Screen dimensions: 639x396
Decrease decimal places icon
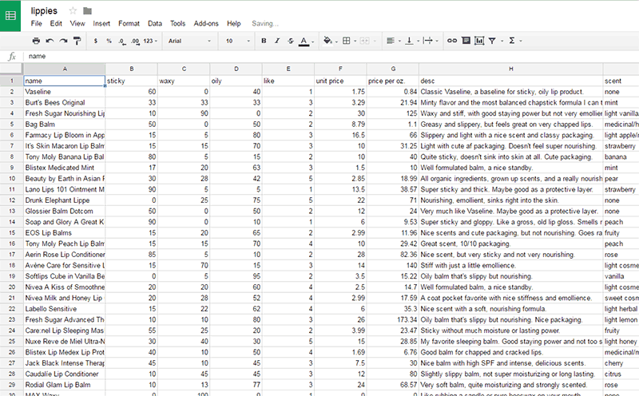pyautogui.click(x=122, y=41)
